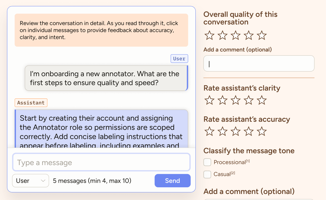The image size is (326, 200).
Task: Set assistant's accuracy to five stars
Action: (x=262, y=131)
